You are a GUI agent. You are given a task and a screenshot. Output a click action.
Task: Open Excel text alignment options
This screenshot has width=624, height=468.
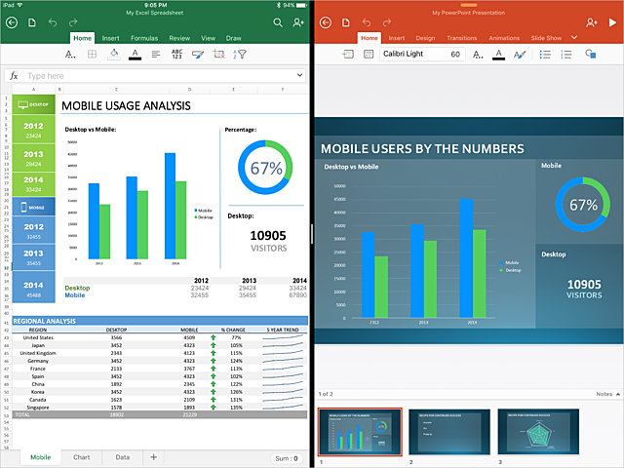pyautogui.click(x=156, y=55)
